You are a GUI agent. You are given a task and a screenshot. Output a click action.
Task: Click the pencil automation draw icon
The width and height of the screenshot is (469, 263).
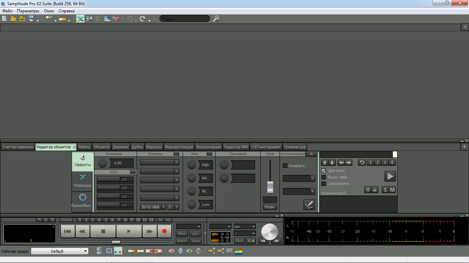(309, 205)
